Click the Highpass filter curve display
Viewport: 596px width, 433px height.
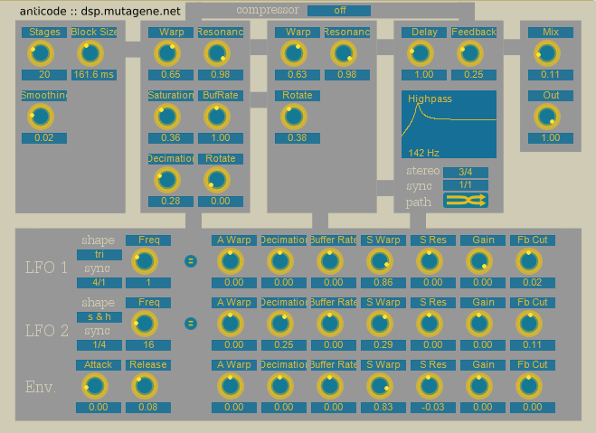[449, 124]
